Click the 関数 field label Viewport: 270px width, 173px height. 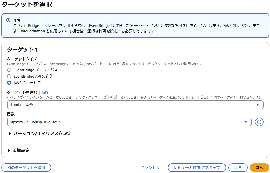11,114
